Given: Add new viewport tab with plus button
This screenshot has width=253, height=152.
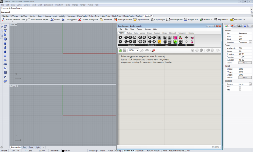Looking at the screenshot, I should point(43,148).
